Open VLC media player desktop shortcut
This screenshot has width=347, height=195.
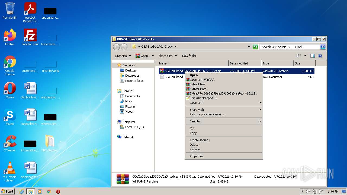click(10, 172)
